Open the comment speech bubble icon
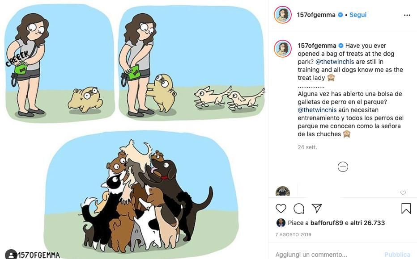 299,209
